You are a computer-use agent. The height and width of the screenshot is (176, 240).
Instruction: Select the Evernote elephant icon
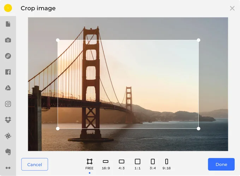(x=8, y=152)
